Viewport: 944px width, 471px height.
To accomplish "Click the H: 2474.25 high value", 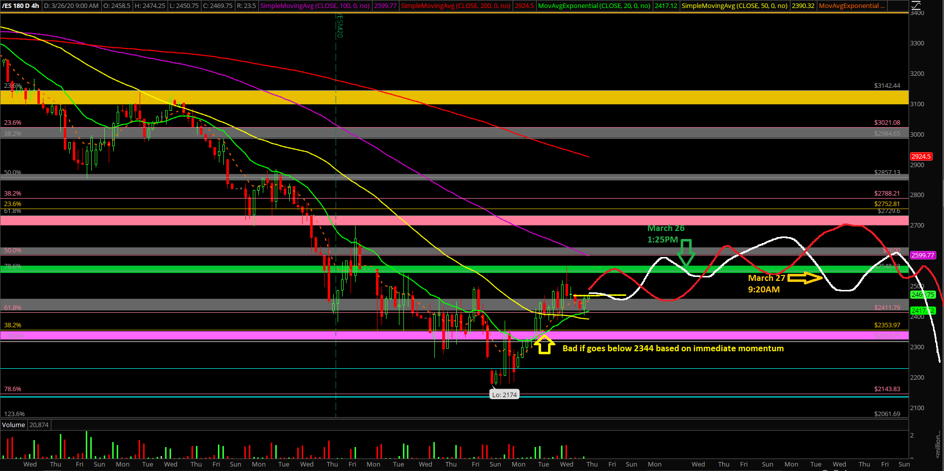I will [x=150, y=5].
